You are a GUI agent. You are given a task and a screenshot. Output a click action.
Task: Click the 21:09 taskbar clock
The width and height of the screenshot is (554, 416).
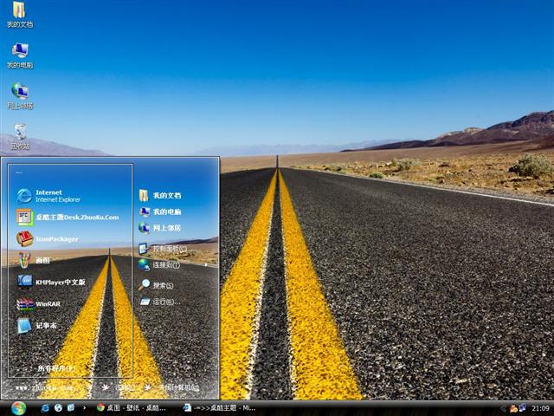click(540, 408)
